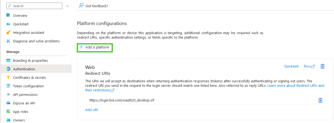The image size is (334, 123).
Task: Go to Expose an API
Action: [24, 103]
